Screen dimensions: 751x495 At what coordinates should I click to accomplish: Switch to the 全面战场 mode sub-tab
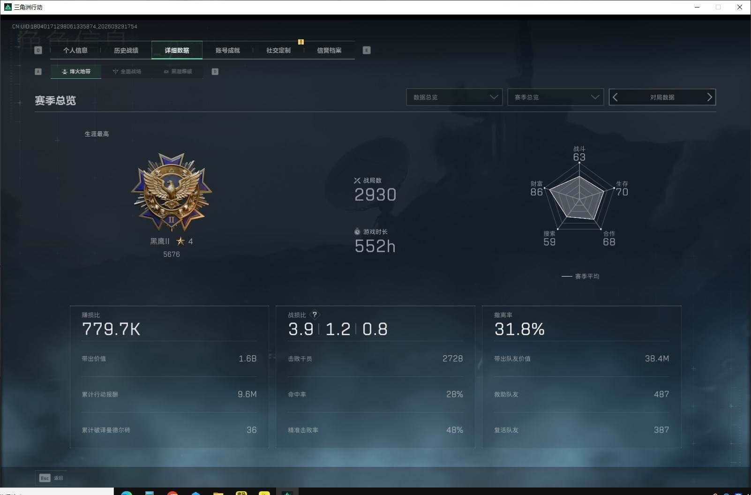[x=127, y=71]
